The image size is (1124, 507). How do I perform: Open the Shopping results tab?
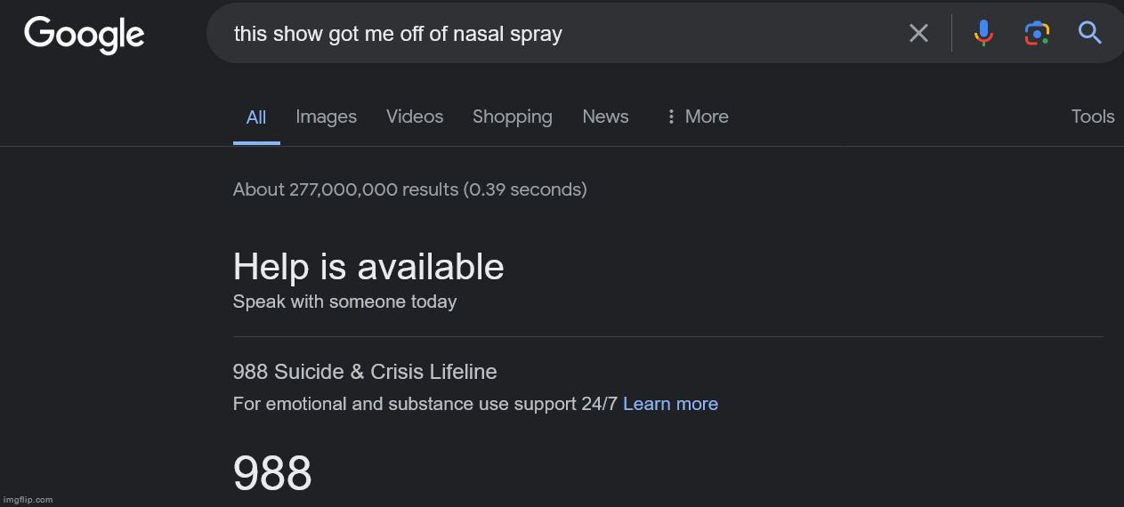[512, 117]
